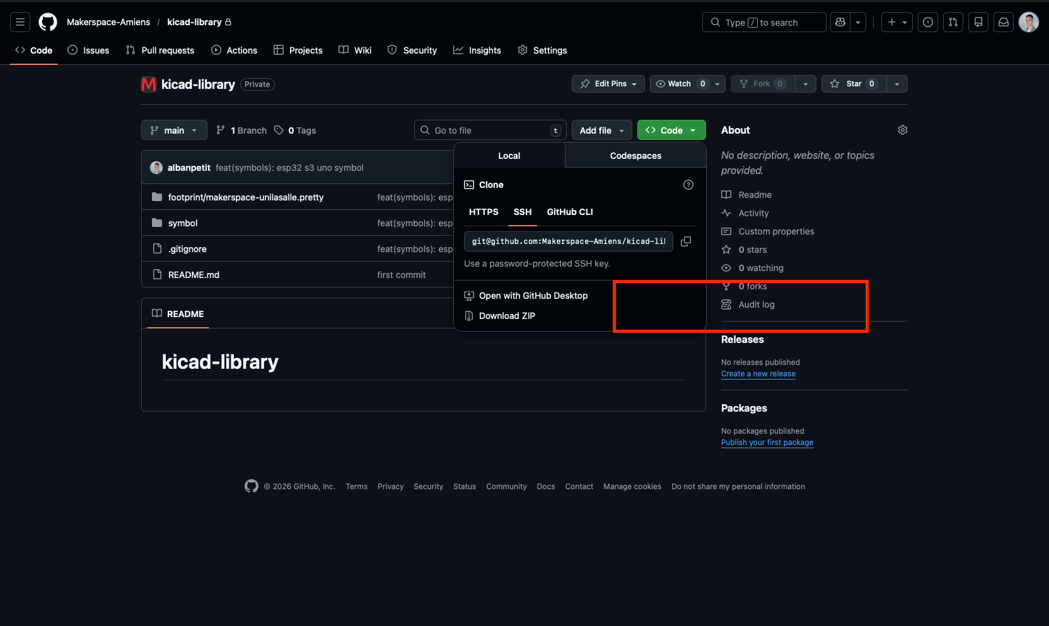Switch to the Codespaces tab
Image resolution: width=1049 pixels, height=626 pixels.
coord(635,156)
